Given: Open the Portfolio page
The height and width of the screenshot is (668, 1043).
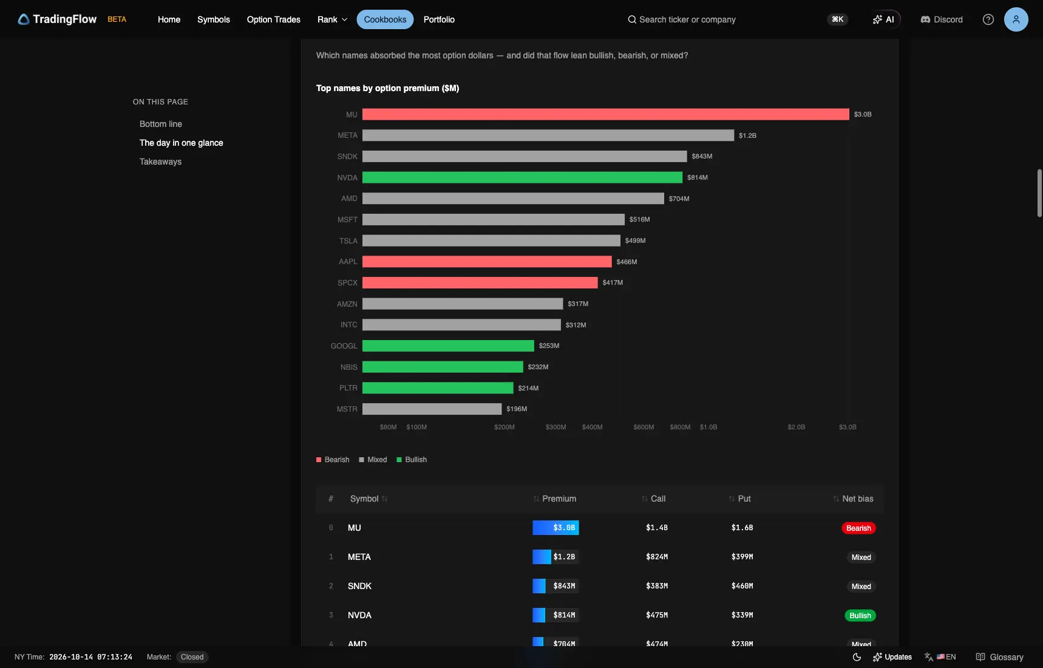Looking at the screenshot, I should [439, 19].
